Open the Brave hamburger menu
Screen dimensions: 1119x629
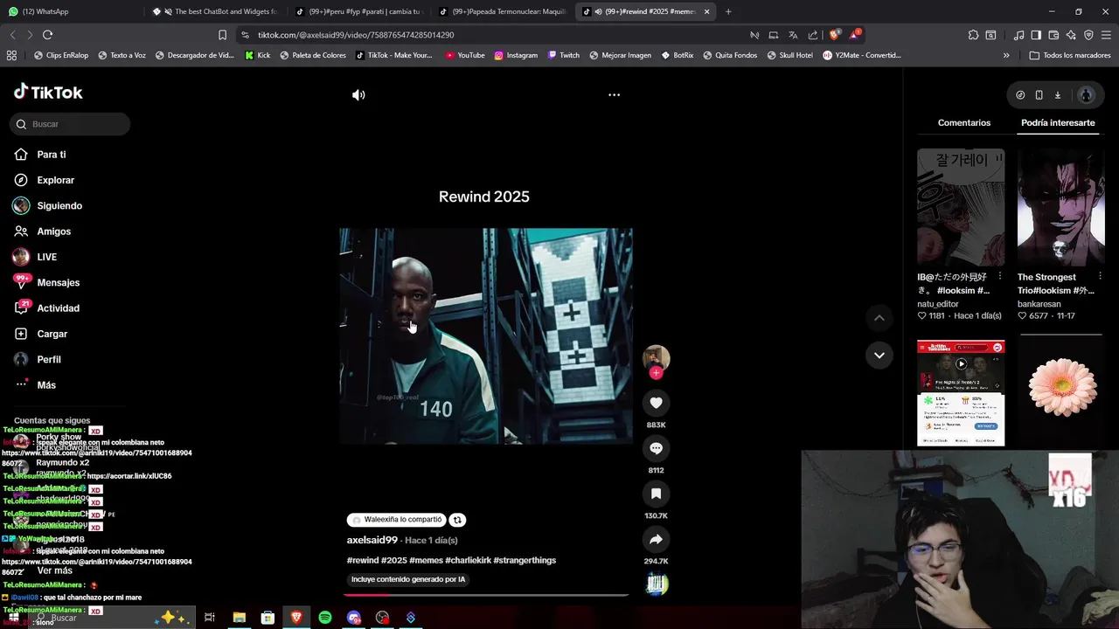pyautogui.click(x=1106, y=35)
